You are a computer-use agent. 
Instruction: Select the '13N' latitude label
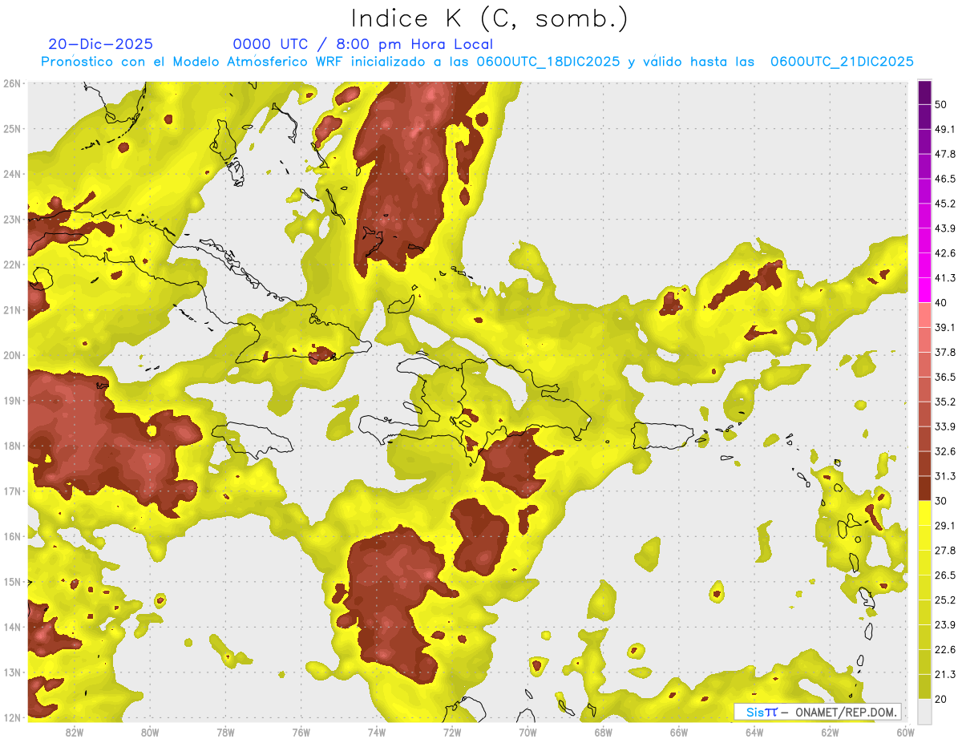pyautogui.click(x=12, y=672)
